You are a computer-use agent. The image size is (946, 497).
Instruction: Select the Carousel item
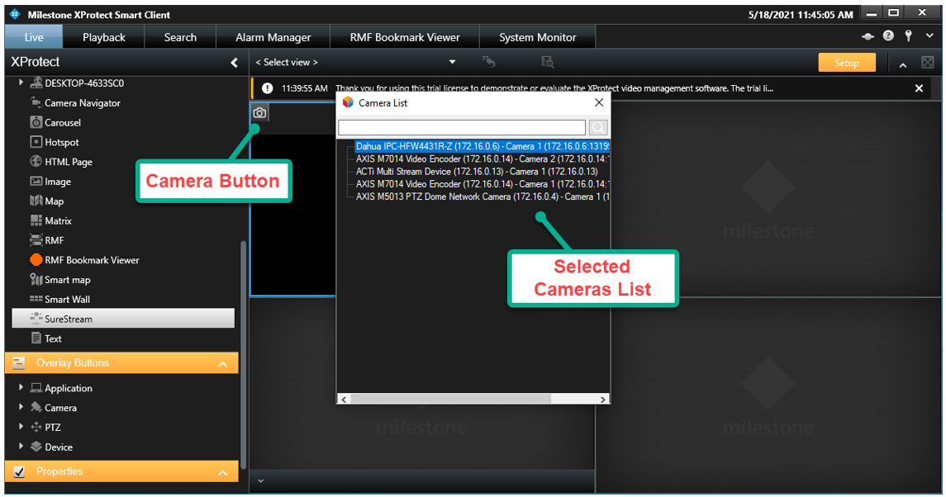tap(63, 122)
